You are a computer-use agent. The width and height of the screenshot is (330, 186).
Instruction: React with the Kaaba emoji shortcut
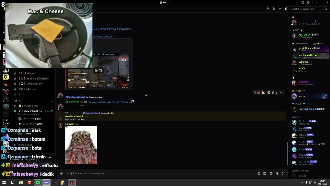(x=254, y=92)
